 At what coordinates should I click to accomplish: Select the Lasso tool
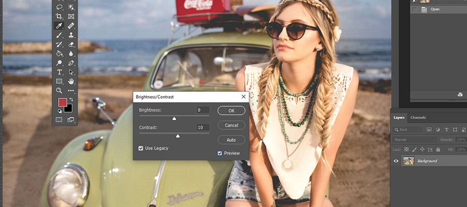[59, 7]
